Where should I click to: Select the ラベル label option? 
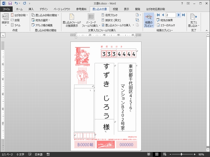pyautogui.click(x=16, y=25)
